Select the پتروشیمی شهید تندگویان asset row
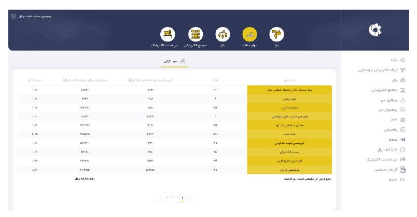The image size is (417, 217). coord(174,143)
